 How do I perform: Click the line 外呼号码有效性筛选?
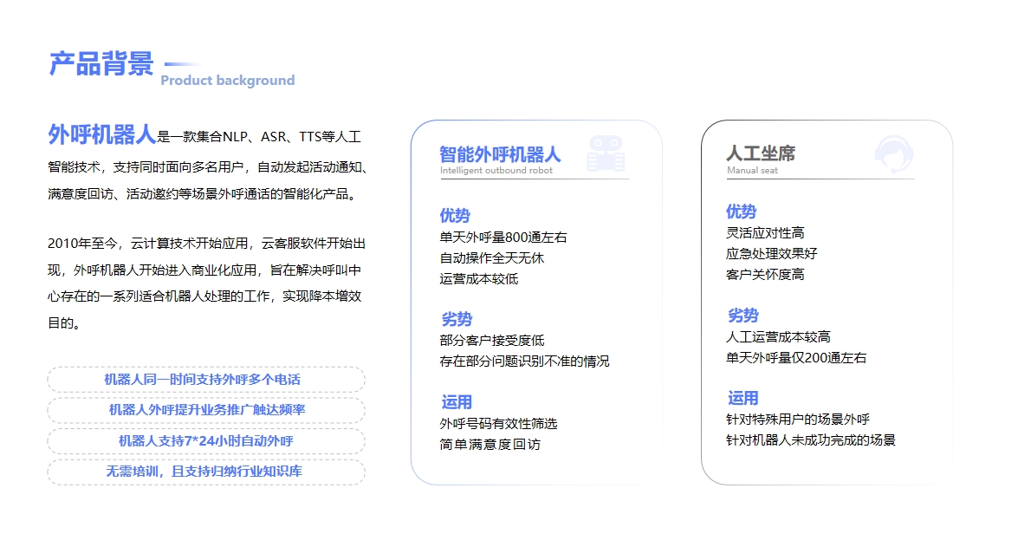pos(498,424)
